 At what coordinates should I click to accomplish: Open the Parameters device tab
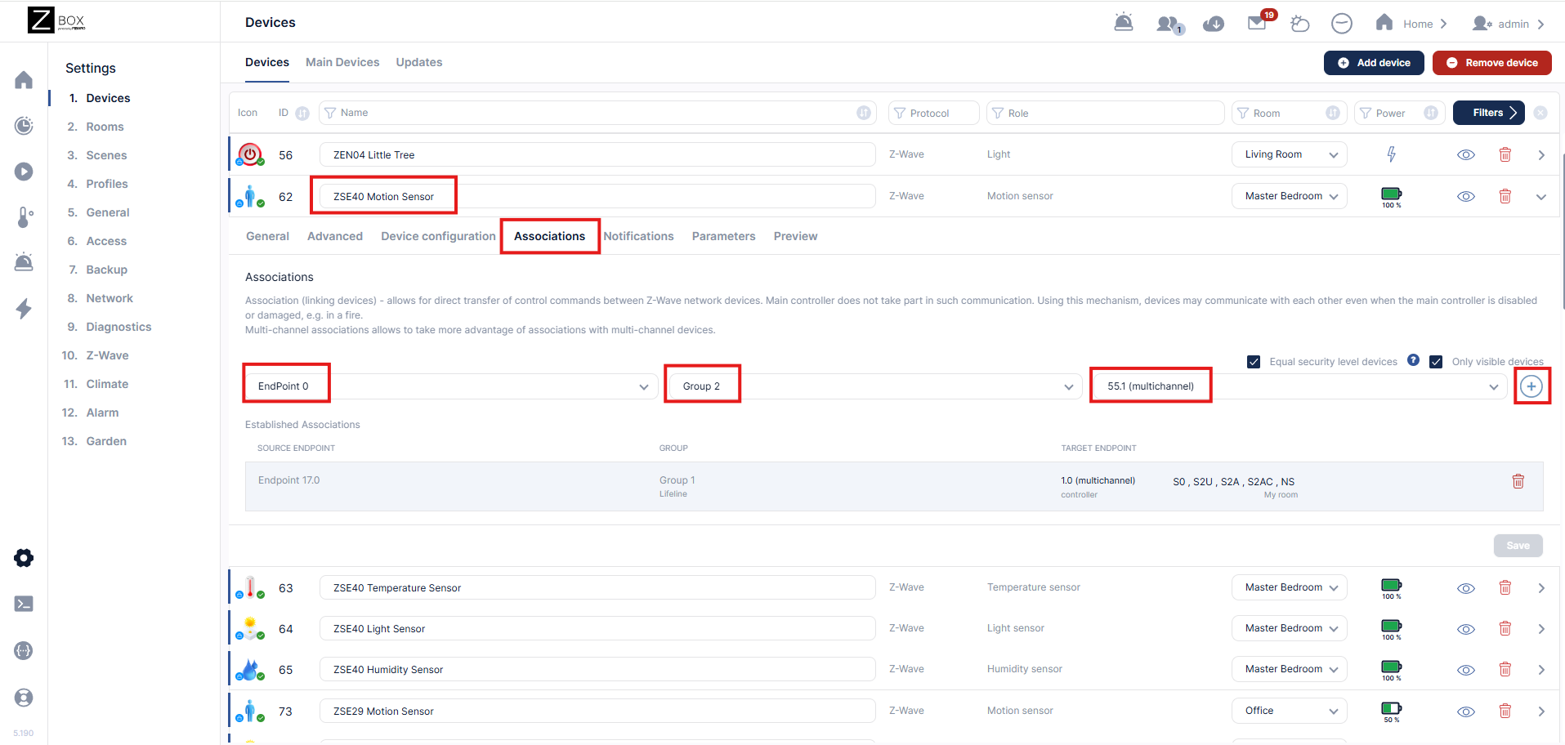pos(724,236)
